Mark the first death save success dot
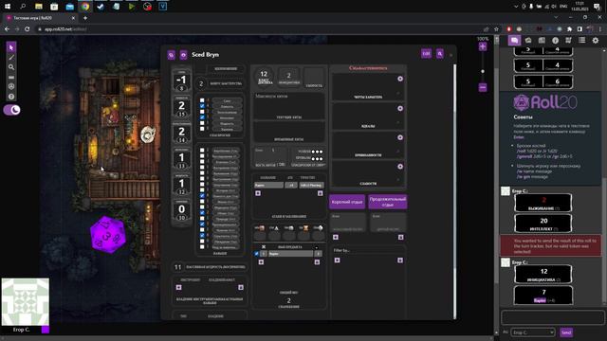 pos(313,152)
